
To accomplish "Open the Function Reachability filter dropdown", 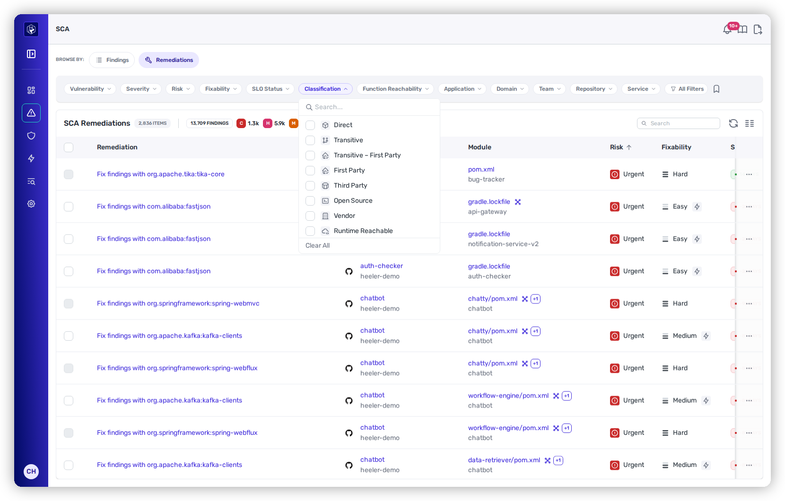I will (x=395, y=89).
